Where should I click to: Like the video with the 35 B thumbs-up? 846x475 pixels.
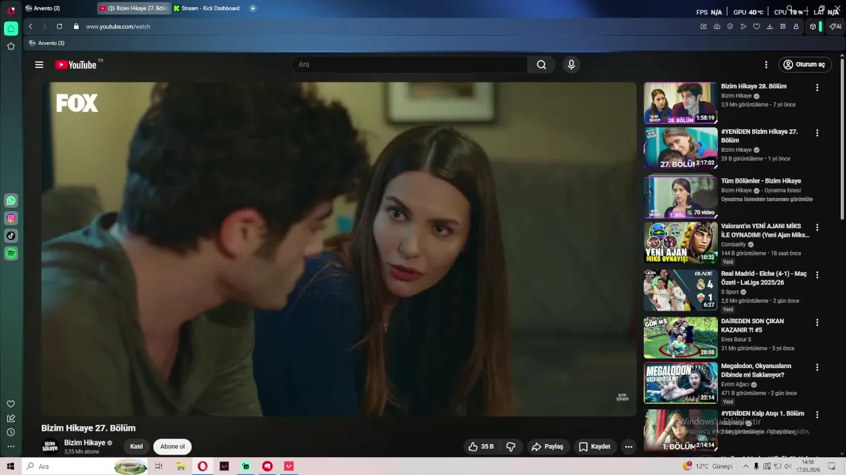click(x=481, y=447)
